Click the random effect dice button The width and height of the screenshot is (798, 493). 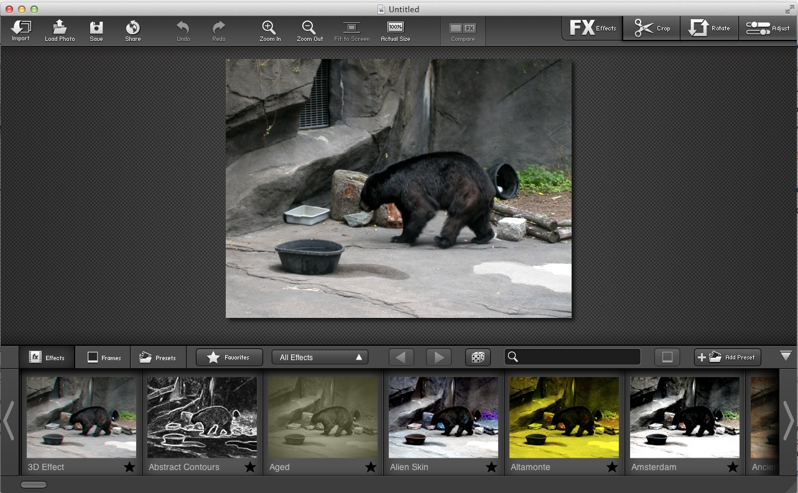[477, 357]
